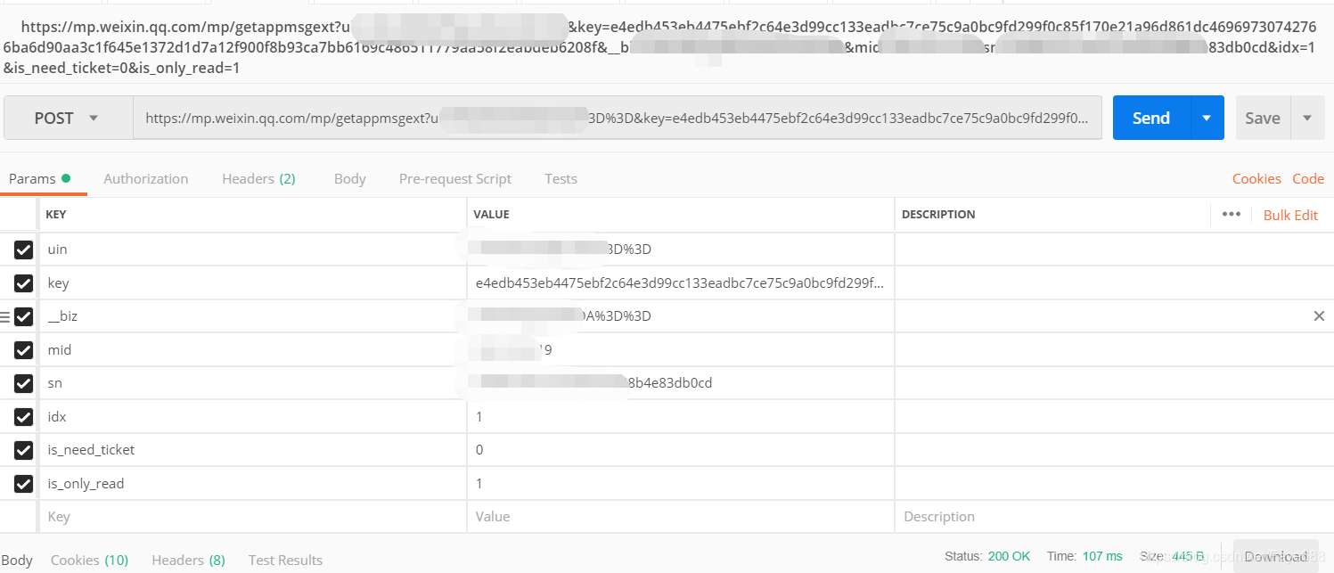Click the mid key cell
This screenshot has width=1334, height=573.
pos(252,350)
